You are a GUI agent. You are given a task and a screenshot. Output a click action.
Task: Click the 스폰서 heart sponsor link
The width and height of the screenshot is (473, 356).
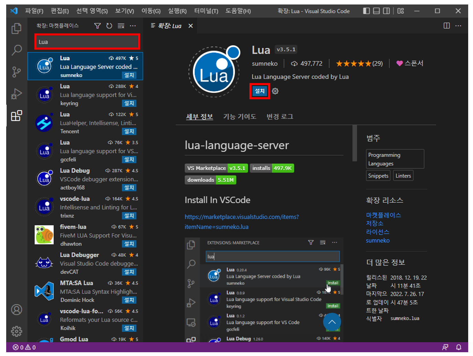point(410,63)
